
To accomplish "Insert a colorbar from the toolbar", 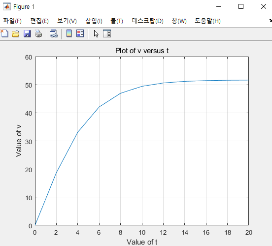I will pos(69,33).
